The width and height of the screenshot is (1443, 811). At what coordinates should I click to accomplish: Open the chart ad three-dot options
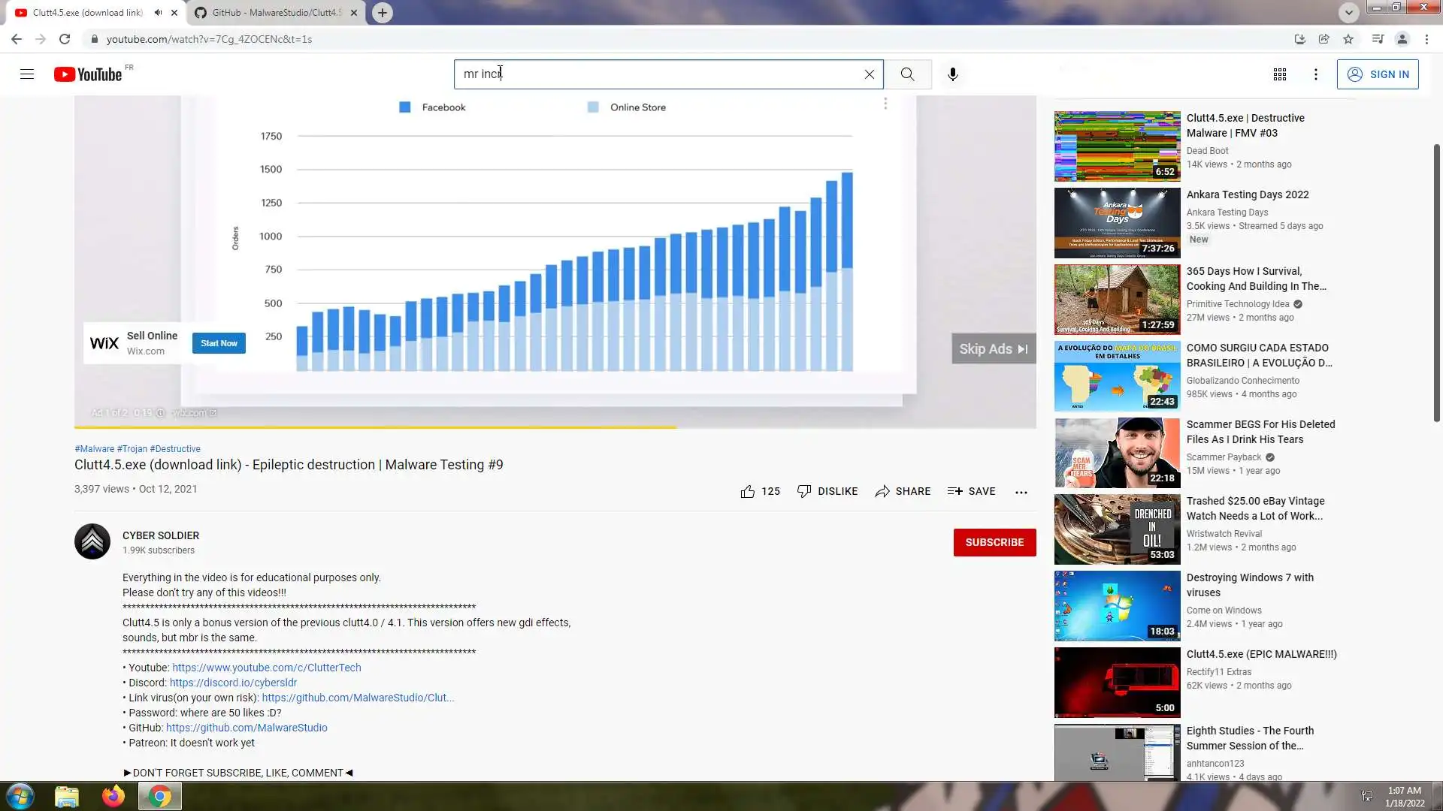(885, 104)
